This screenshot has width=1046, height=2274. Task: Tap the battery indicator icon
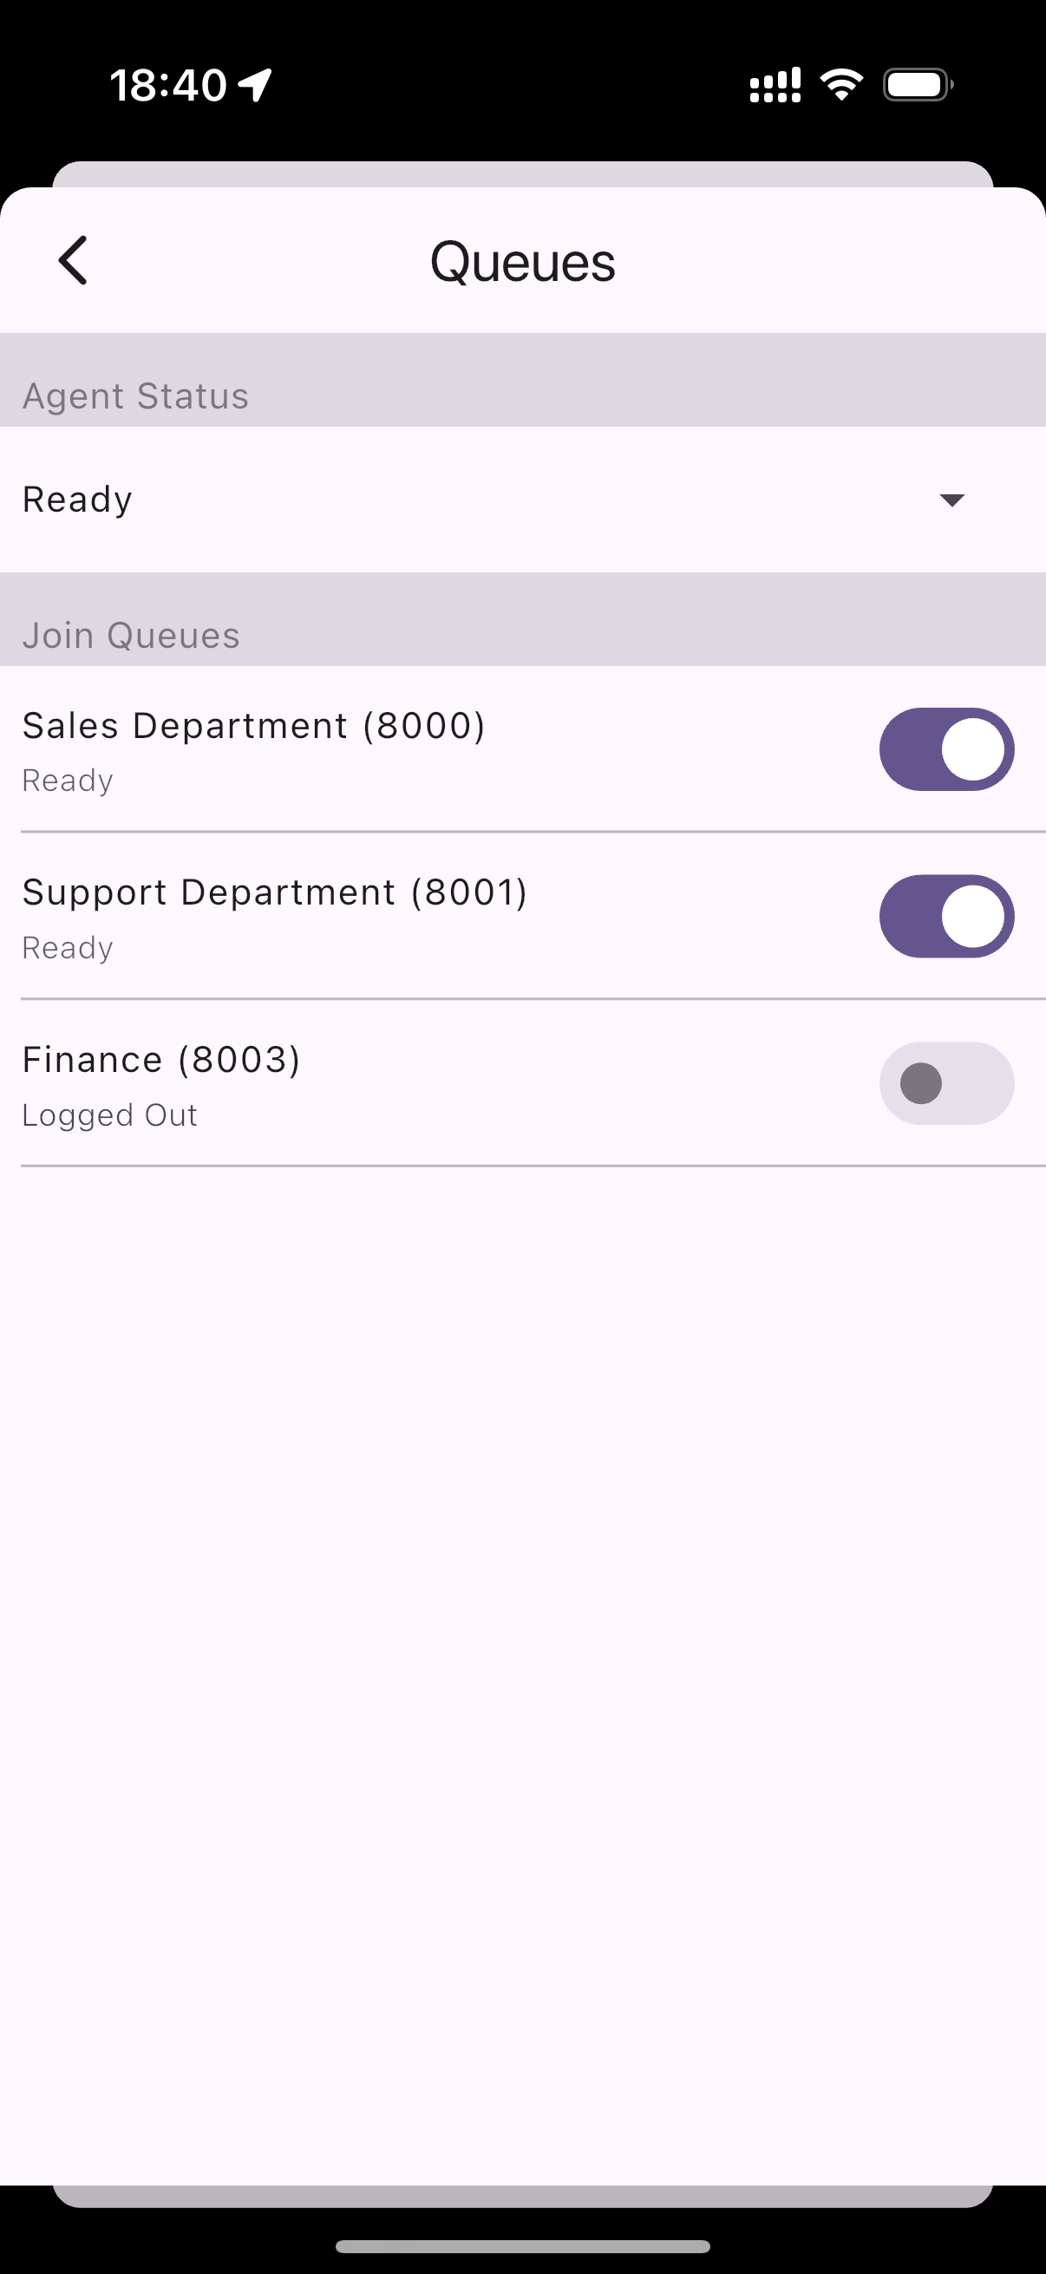pyautogui.click(x=917, y=85)
